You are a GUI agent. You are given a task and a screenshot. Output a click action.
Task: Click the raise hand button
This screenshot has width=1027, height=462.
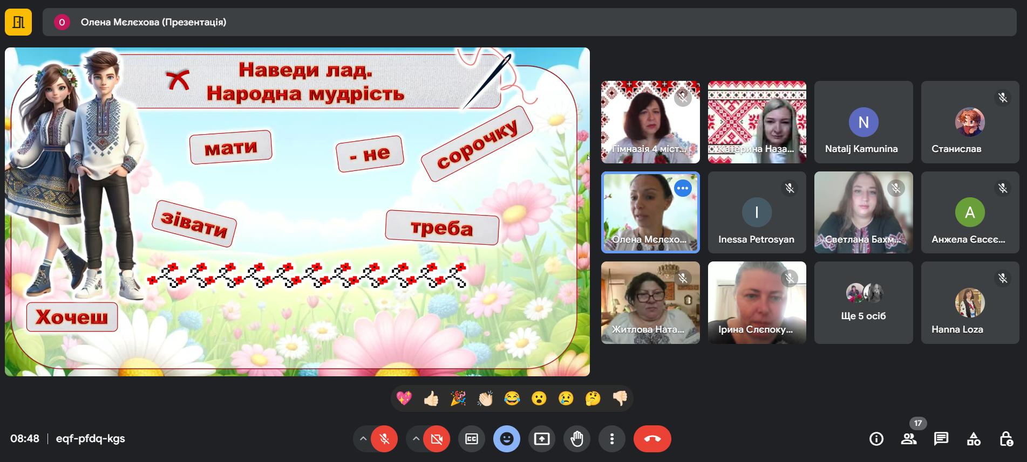(576, 439)
